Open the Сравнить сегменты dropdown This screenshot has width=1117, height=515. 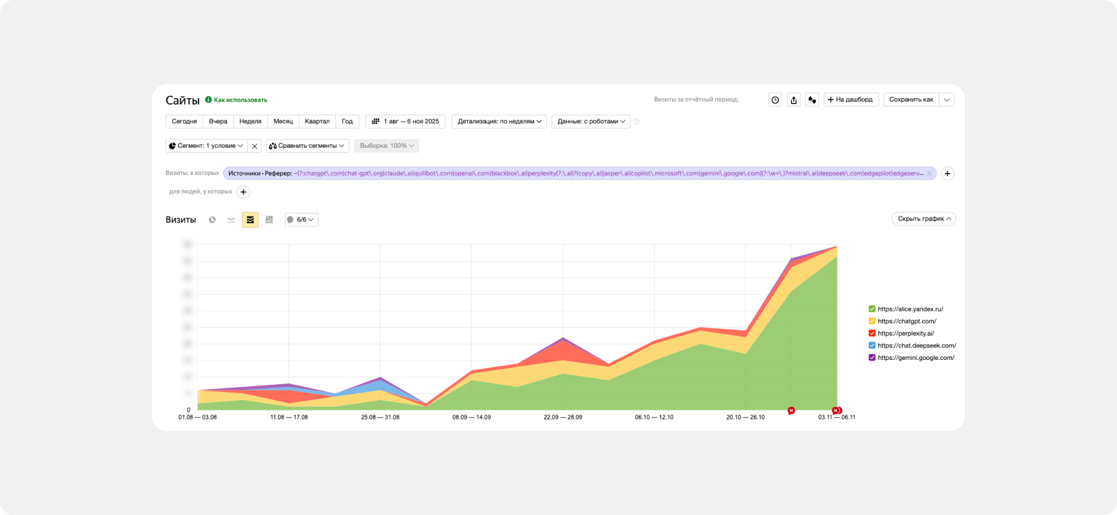coord(307,146)
